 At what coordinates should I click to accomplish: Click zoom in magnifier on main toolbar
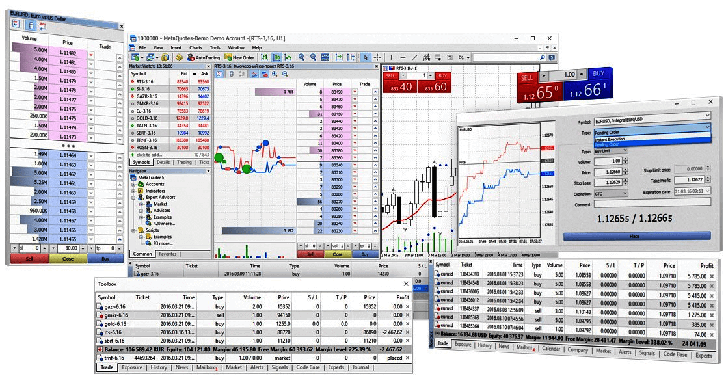coord(301,57)
